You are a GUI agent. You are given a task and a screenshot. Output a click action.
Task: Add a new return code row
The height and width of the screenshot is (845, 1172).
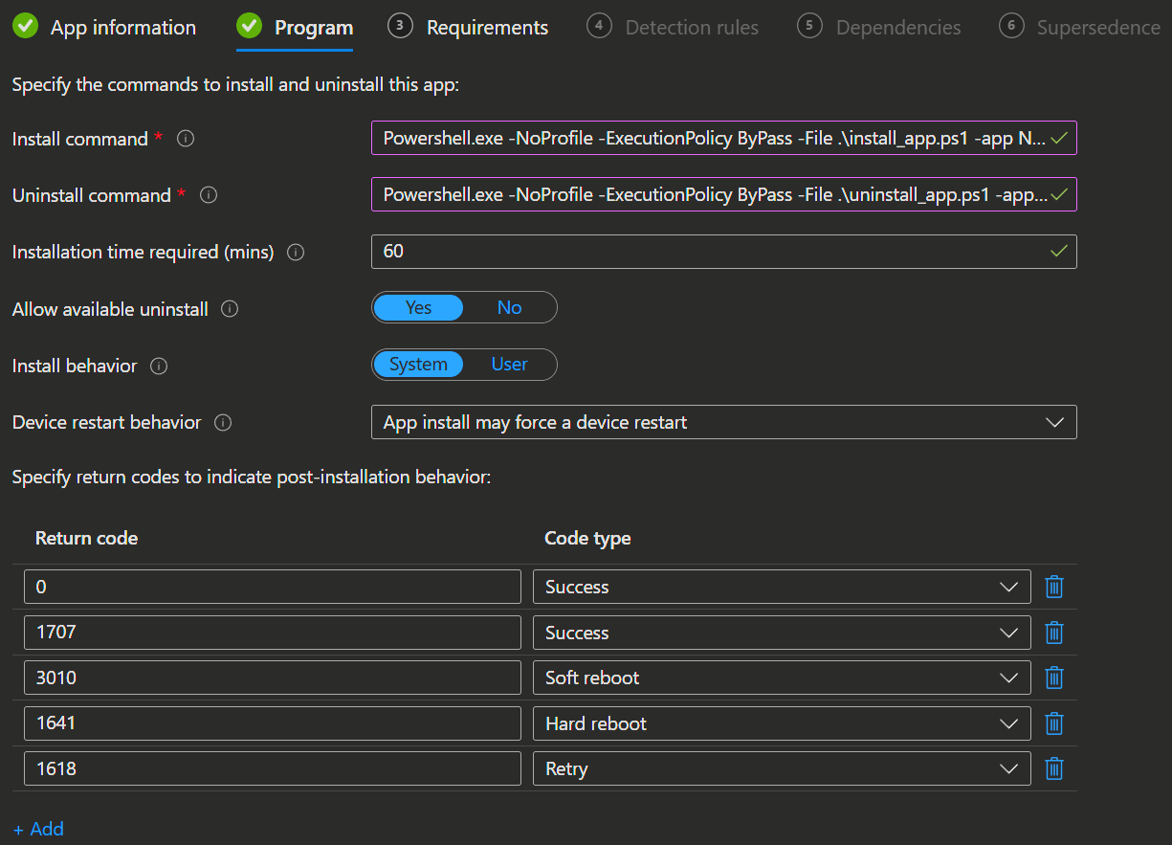(39, 829)
